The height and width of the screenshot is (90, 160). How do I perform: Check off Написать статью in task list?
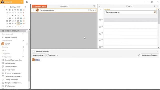(34, 10)
